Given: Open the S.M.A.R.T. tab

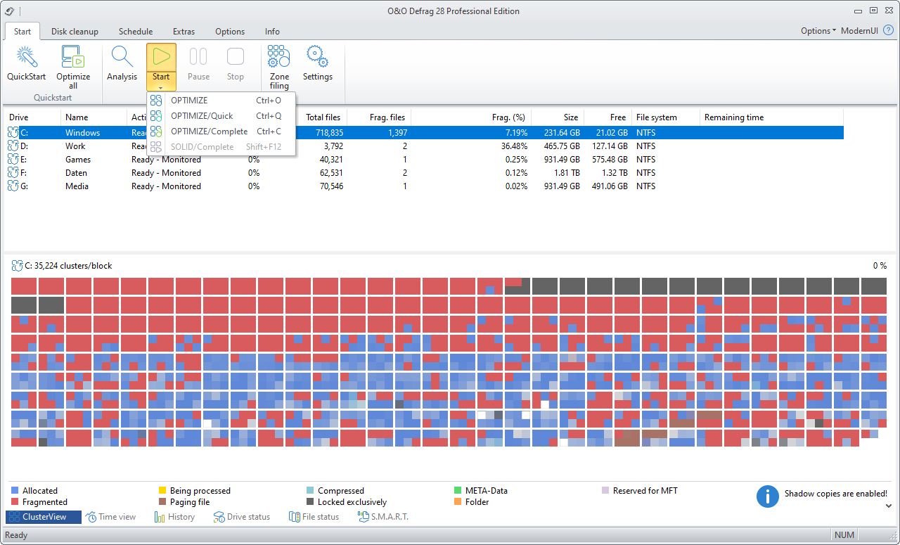Looking at the screenshot, I should pyautogui.click(x=382, y=517).
